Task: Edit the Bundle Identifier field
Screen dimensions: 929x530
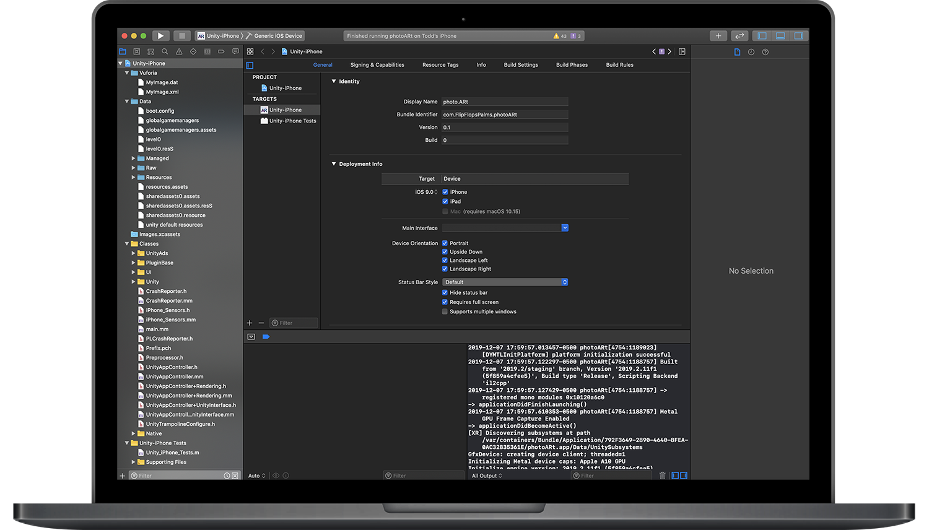Action: click(504, 115)
